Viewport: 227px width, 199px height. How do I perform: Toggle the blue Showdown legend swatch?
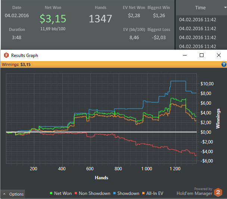pyautogui.click(x=114, y=193)
